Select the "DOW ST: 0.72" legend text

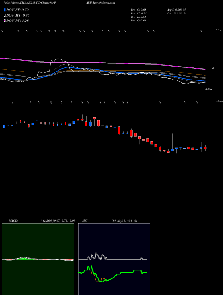[x=17, y=10]
